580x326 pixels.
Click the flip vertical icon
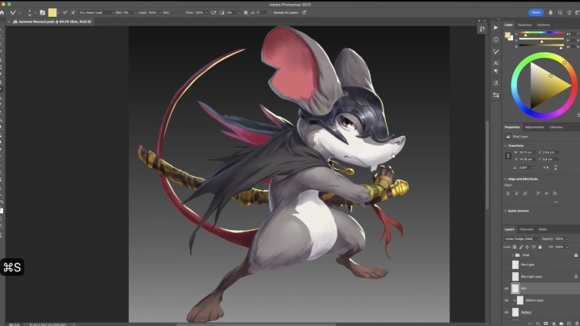pos(556,167)
